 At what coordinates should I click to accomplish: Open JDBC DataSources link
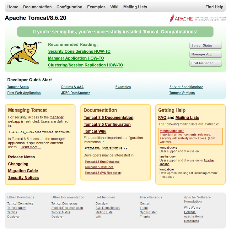(76, 93)
